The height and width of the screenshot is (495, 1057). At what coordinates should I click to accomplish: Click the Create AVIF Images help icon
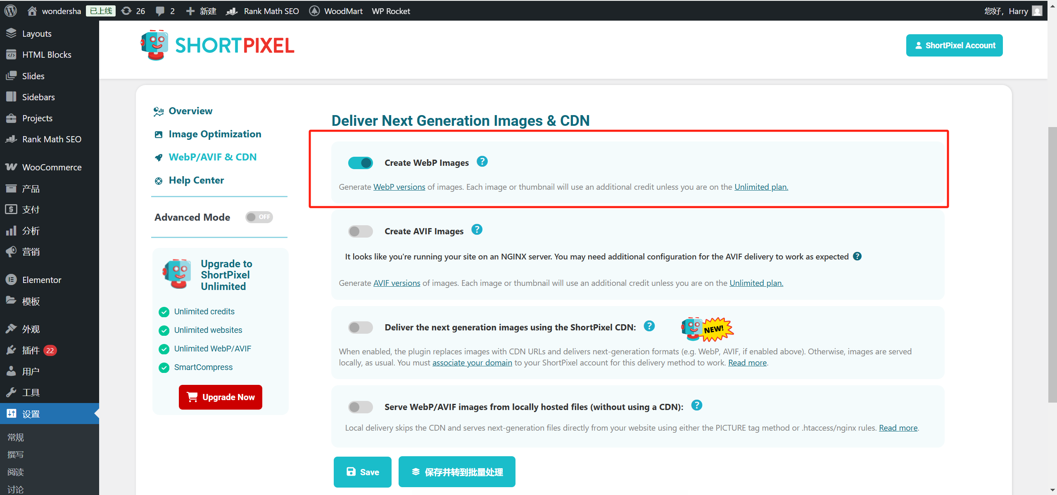pyautogui.click(x=477, y=230)
